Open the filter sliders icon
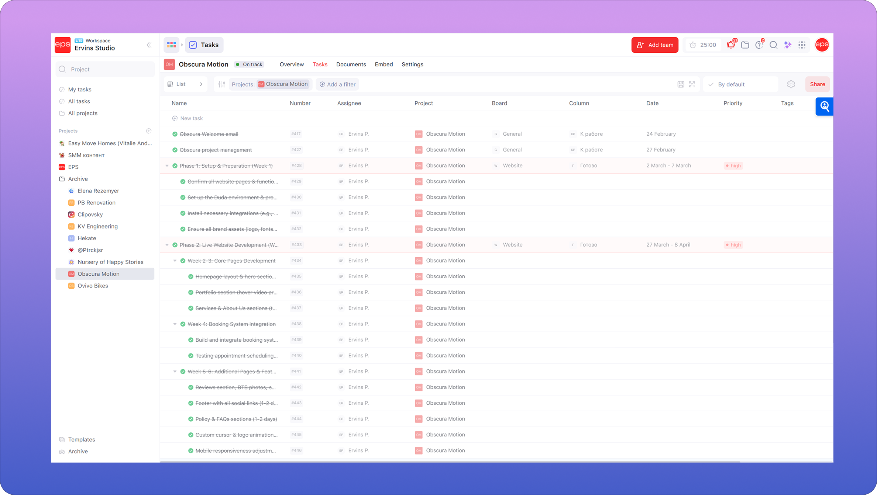Image resolution: width=877 pixels, height=495 pixels. [221, 84]
